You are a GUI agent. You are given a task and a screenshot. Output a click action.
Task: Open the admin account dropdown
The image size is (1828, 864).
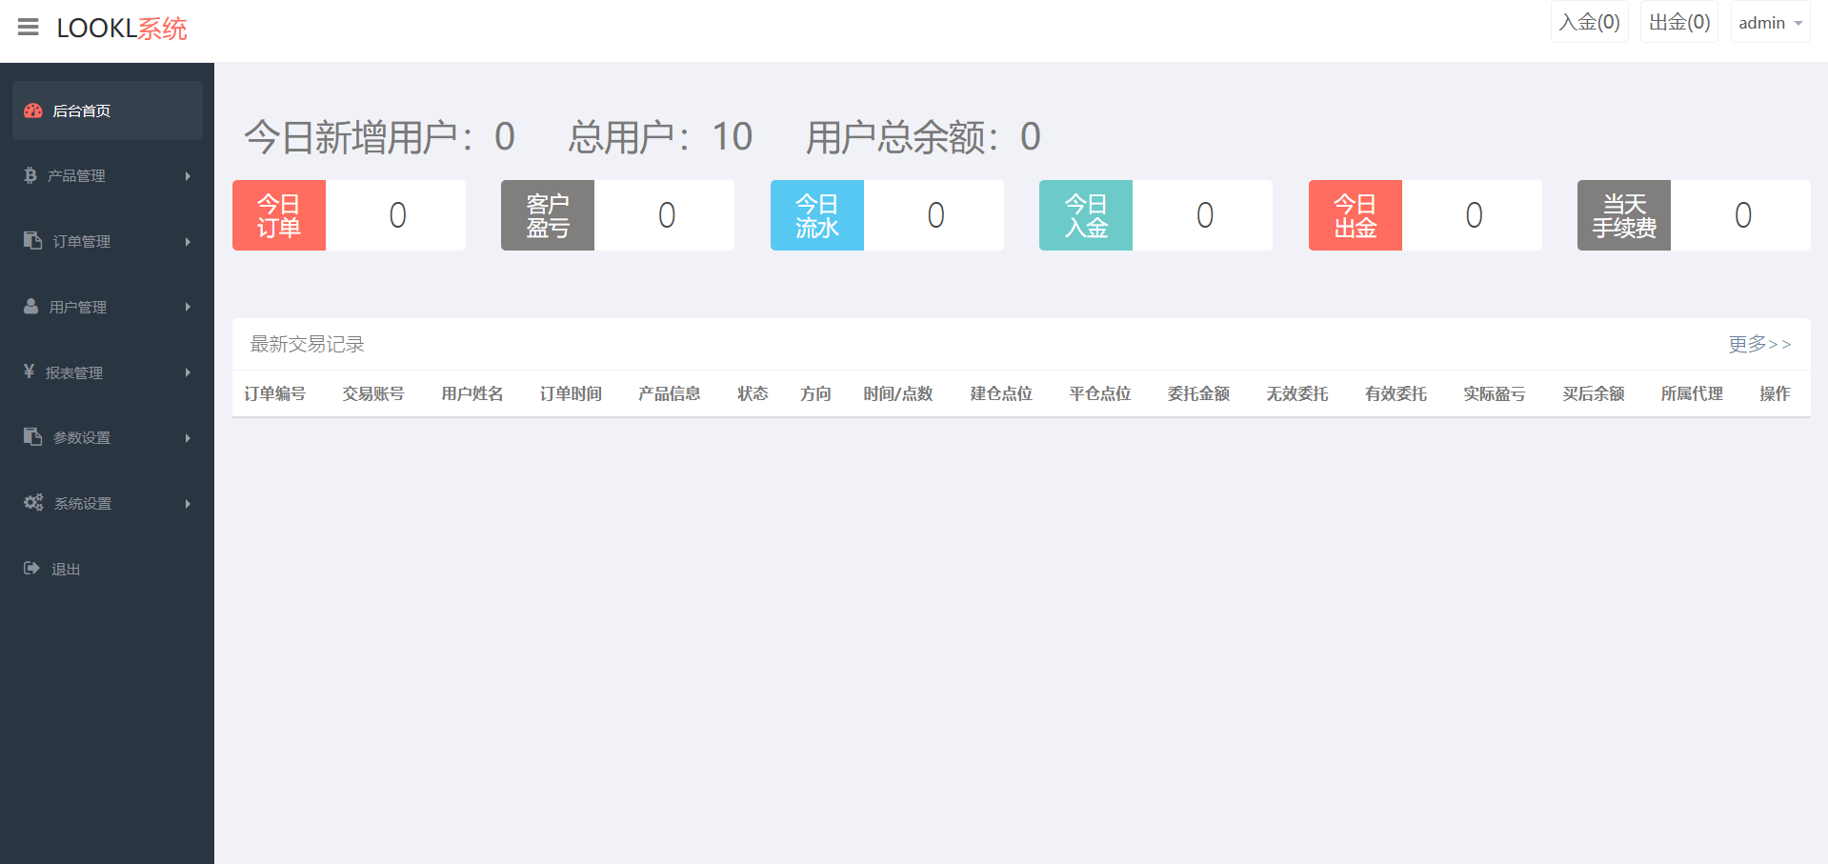click(x=1770, y=23)
